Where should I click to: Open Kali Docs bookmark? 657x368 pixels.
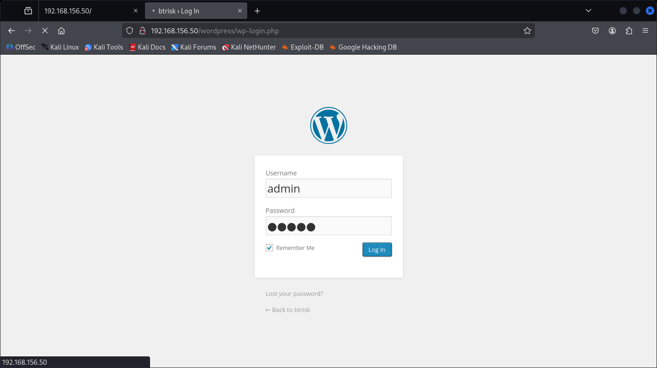(147, 47)
